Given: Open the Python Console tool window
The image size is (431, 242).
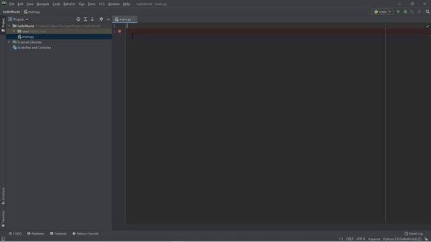Looking at the screenshot, I should [86, 233].
